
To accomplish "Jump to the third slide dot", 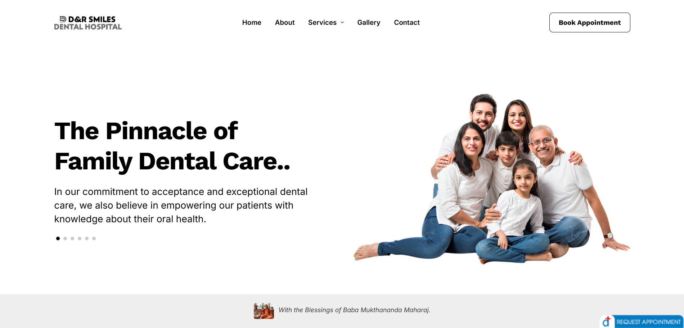I will point(72,238).
